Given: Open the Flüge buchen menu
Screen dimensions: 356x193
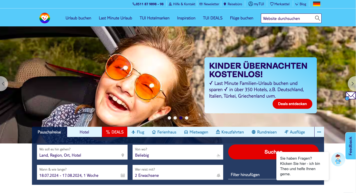Looking at the screenshot, I should click(x=242, y=18).
